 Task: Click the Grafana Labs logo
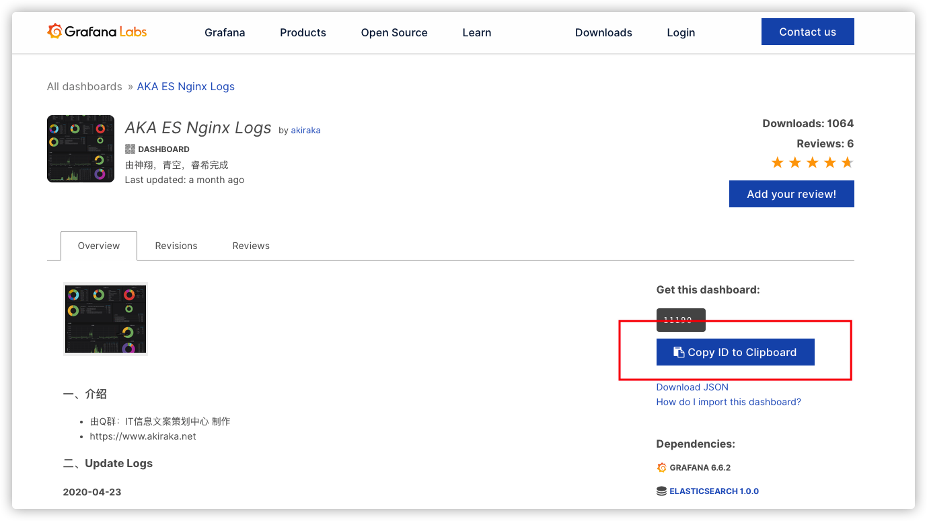pos(97,31)
